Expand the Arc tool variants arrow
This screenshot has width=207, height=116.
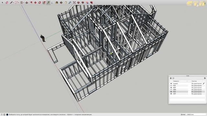(18, 3)
